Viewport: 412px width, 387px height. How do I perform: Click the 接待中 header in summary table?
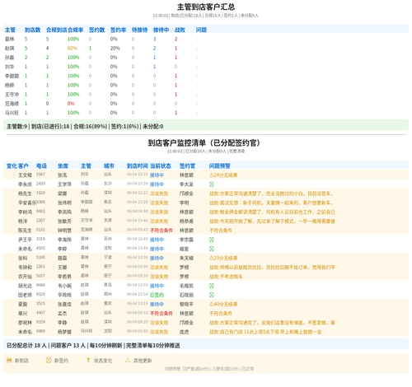point(161,30)
